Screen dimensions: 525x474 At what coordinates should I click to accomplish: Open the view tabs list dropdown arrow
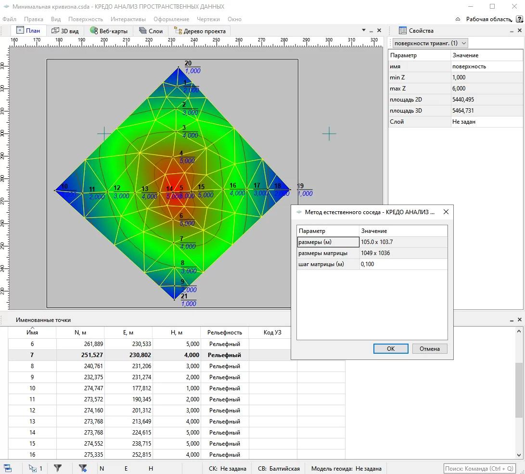[364, 30]
